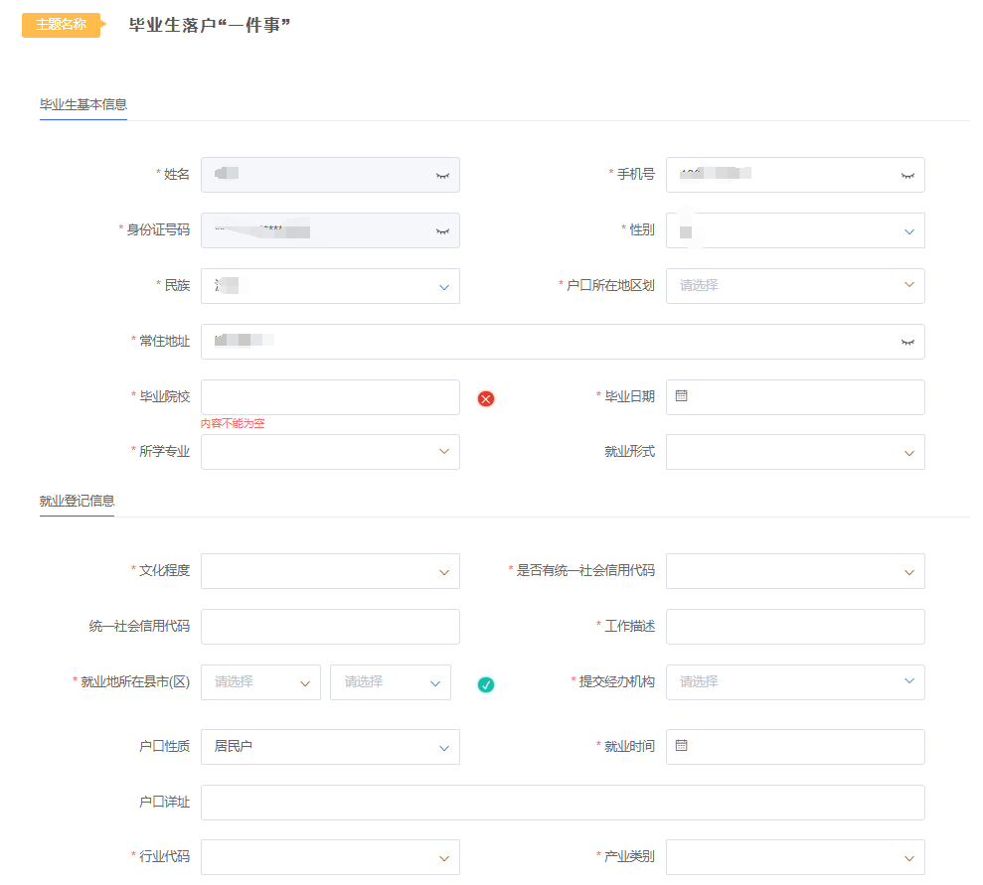Unmask the 常住地址 address field
This screenshot has height=885, width=983.
pos(907,342)
